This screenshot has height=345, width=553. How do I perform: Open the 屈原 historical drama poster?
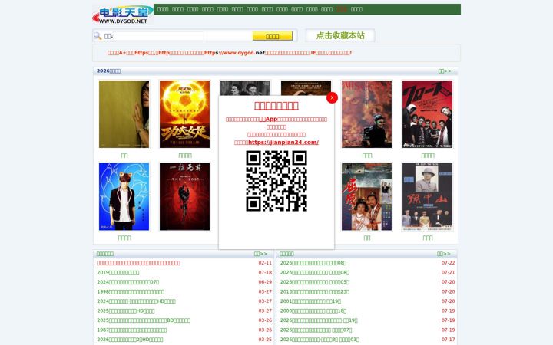[x=366, y=196]
